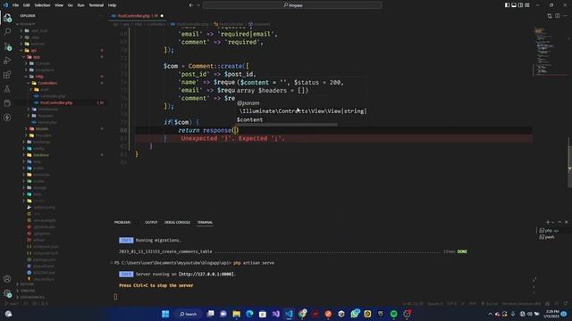Expand the Timeline section
Screen dimensions: 572x321
pos(27,291)
